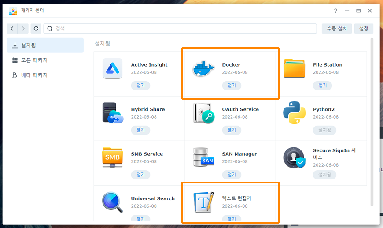383x228 pixels.
Task: Click the Docker package title
Action: tap(231, 65)
